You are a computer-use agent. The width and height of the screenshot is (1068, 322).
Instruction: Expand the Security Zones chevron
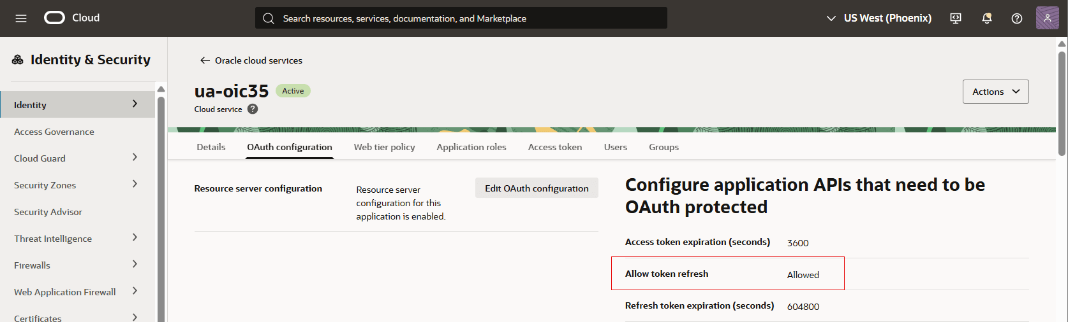[x=135, y=184]
